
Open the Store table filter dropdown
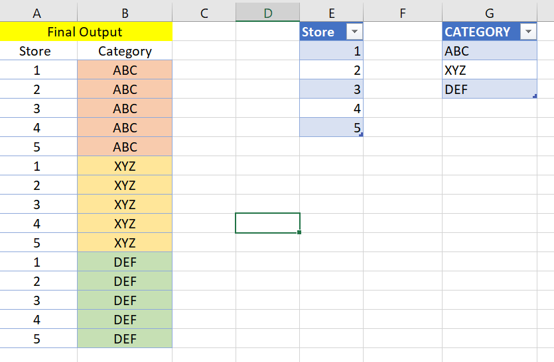pos(354,32)
